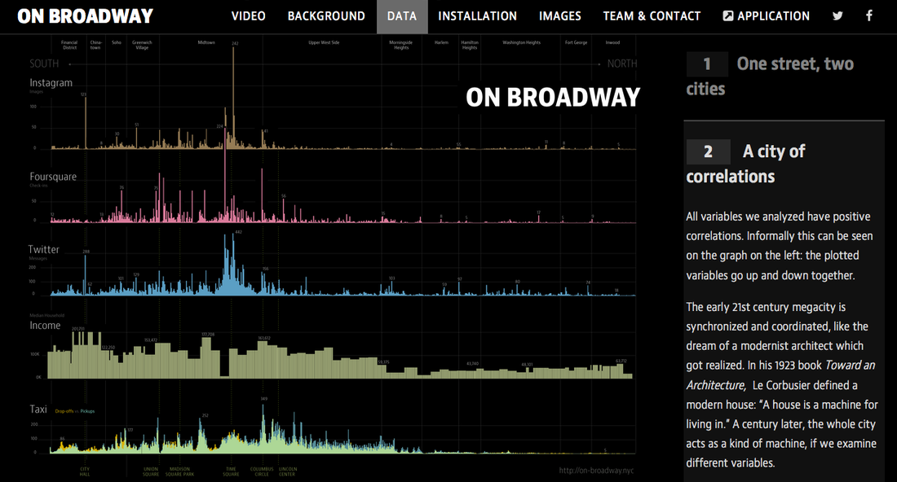Click the Upper West Side label
897x482 pixels.
[x=324, y=43]
